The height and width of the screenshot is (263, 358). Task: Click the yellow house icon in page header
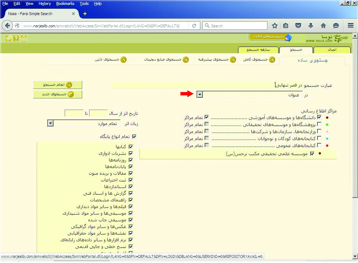click(x=24, y=38)
